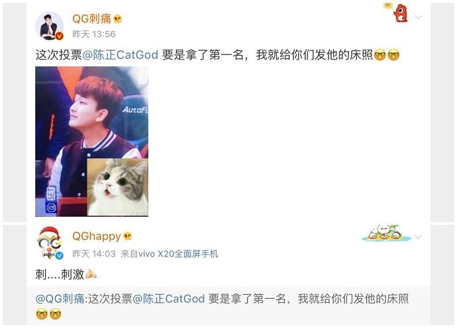This screenshot has height=328, width=457.
Task: Open QG刺痛 profile avatar
Action: [49, 26]
